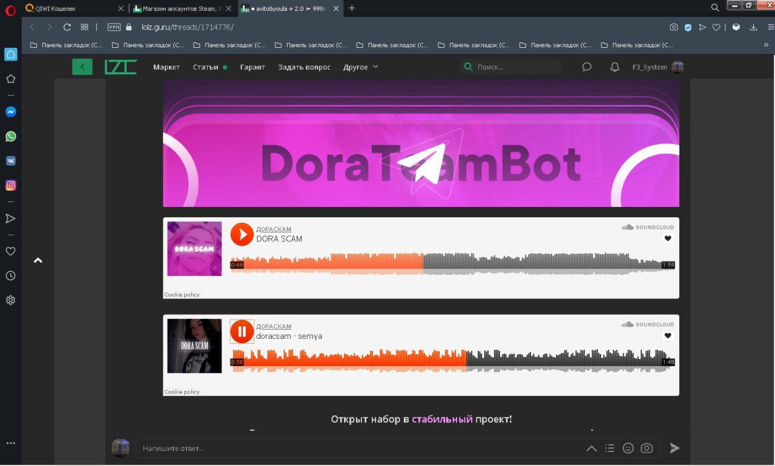Open the three-dot sidebar setup menu
Screen dimensions: 775x466
click(10, 443)
